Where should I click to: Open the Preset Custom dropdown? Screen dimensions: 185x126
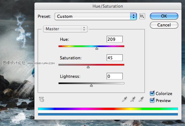tap(96, 16)
